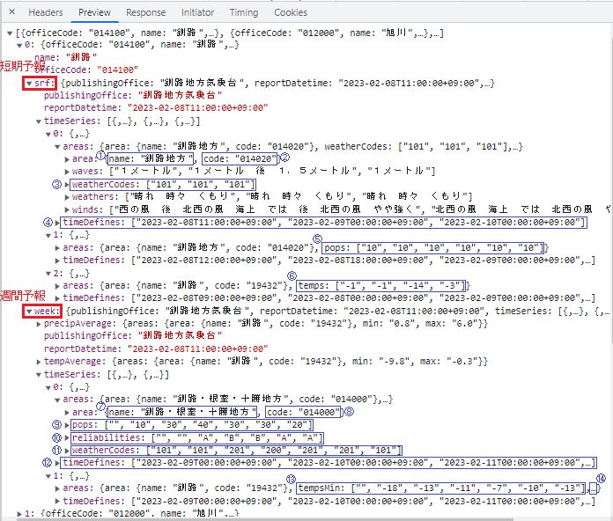Click the week reportDatetime value
The image size is (613, 521).
point(198,349)
